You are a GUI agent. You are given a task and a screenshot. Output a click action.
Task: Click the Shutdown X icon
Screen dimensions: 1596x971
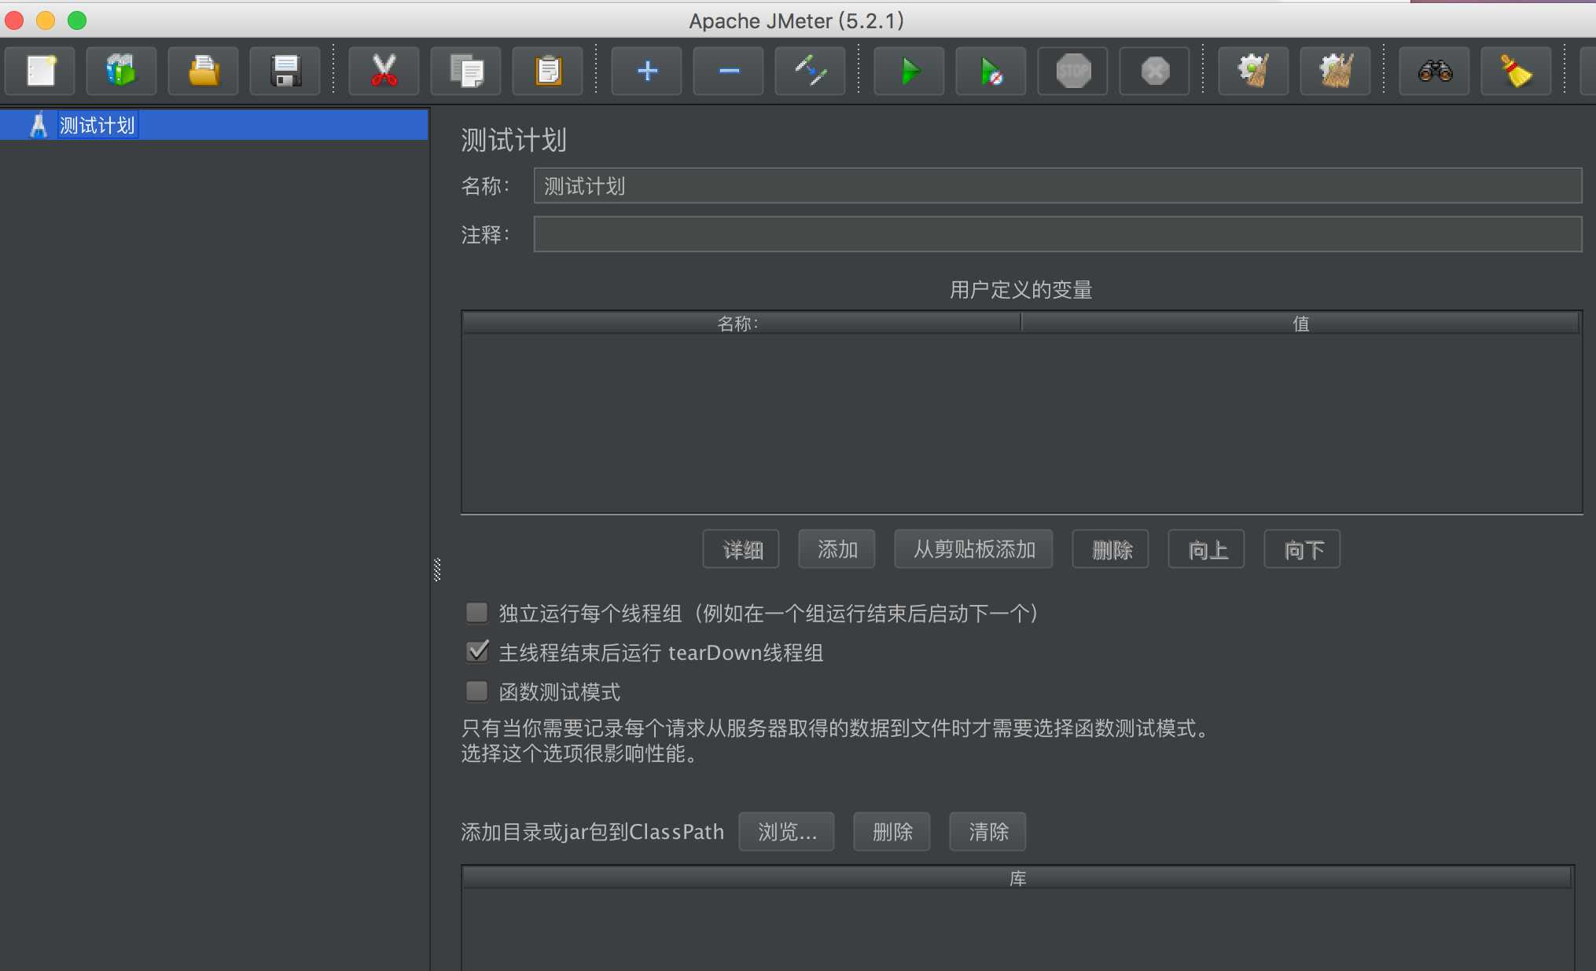pyautogui.click(x=1154, y=71)
